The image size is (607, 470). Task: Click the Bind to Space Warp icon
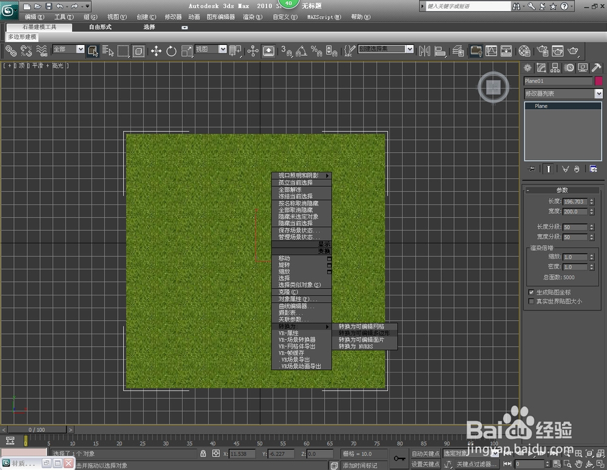click(42, 51)
